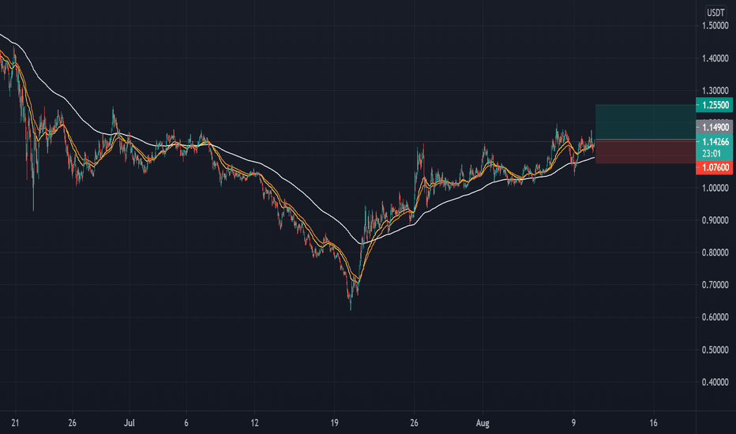The image size is (736, 434).
Task: Click the green profit target zone
Action: click(645, 122)
